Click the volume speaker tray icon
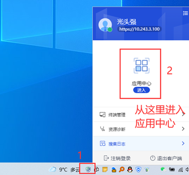 pos(187,169)
